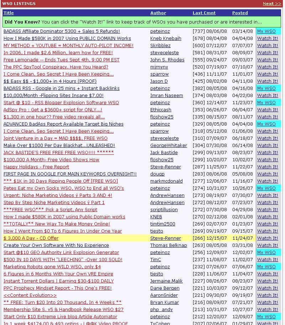Open 'How I Went From $0 To 6 Figures' thread
This screenshot has width=285, height=325.
pos(63,231)
